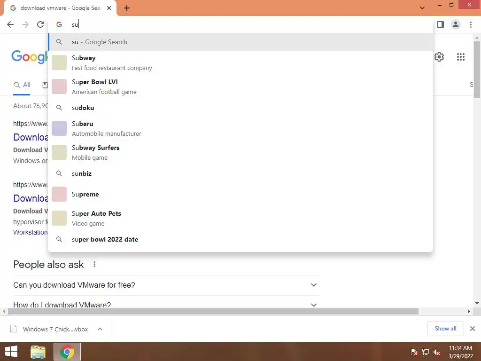Click search icon beside sudoku
This screenshot has width=481, height=361.
coord(59,108)
